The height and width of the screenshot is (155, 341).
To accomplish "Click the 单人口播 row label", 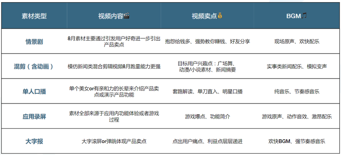I will 34,91.
